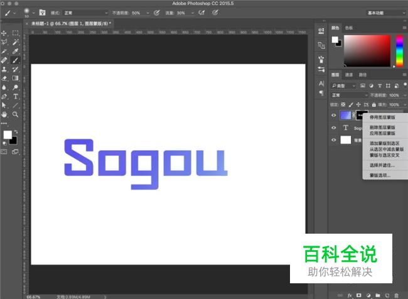Image resolution: width=408 pixels, height=299 pixels.
Task: Toggle layer filtering on/off switch
Action: [405, 85]
